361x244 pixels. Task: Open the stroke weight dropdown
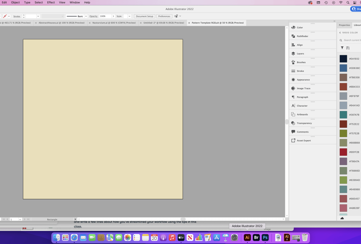[x=38, y=16]
